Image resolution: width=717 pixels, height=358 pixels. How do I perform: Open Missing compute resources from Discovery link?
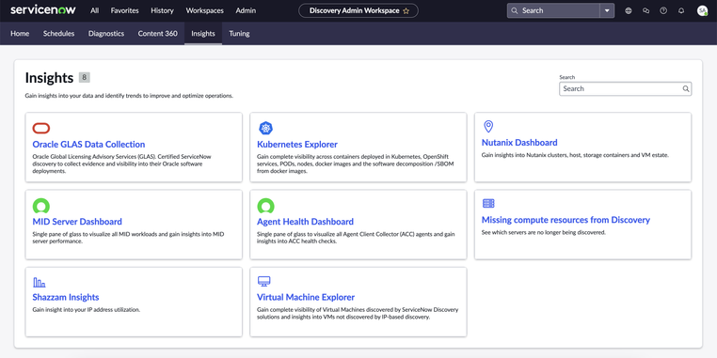pyautogui.click(x=566, y=220)
